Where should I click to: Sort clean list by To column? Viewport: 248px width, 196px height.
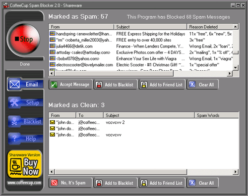coord(90,115)
